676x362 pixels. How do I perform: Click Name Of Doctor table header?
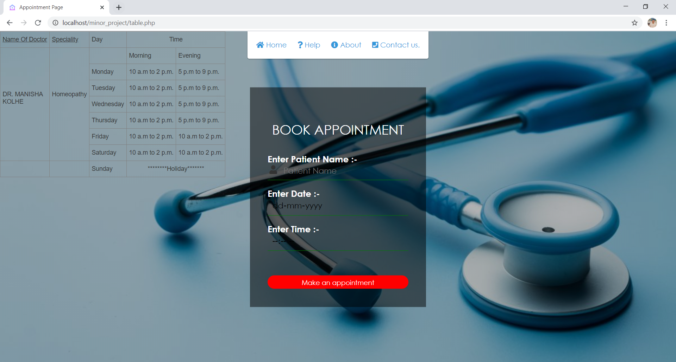pos(25,39)
